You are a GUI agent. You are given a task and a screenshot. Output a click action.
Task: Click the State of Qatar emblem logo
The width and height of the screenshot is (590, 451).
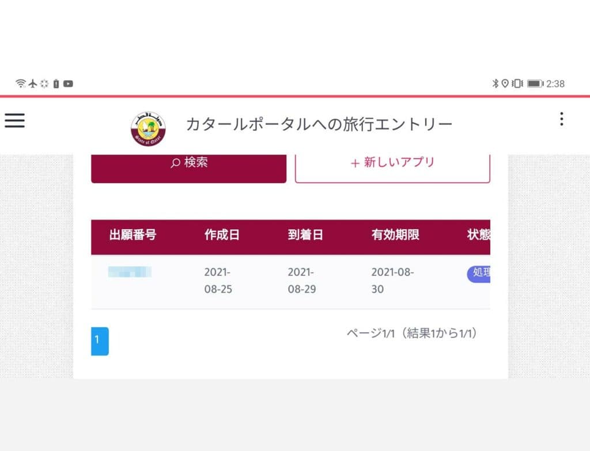(x=148, y=129)
